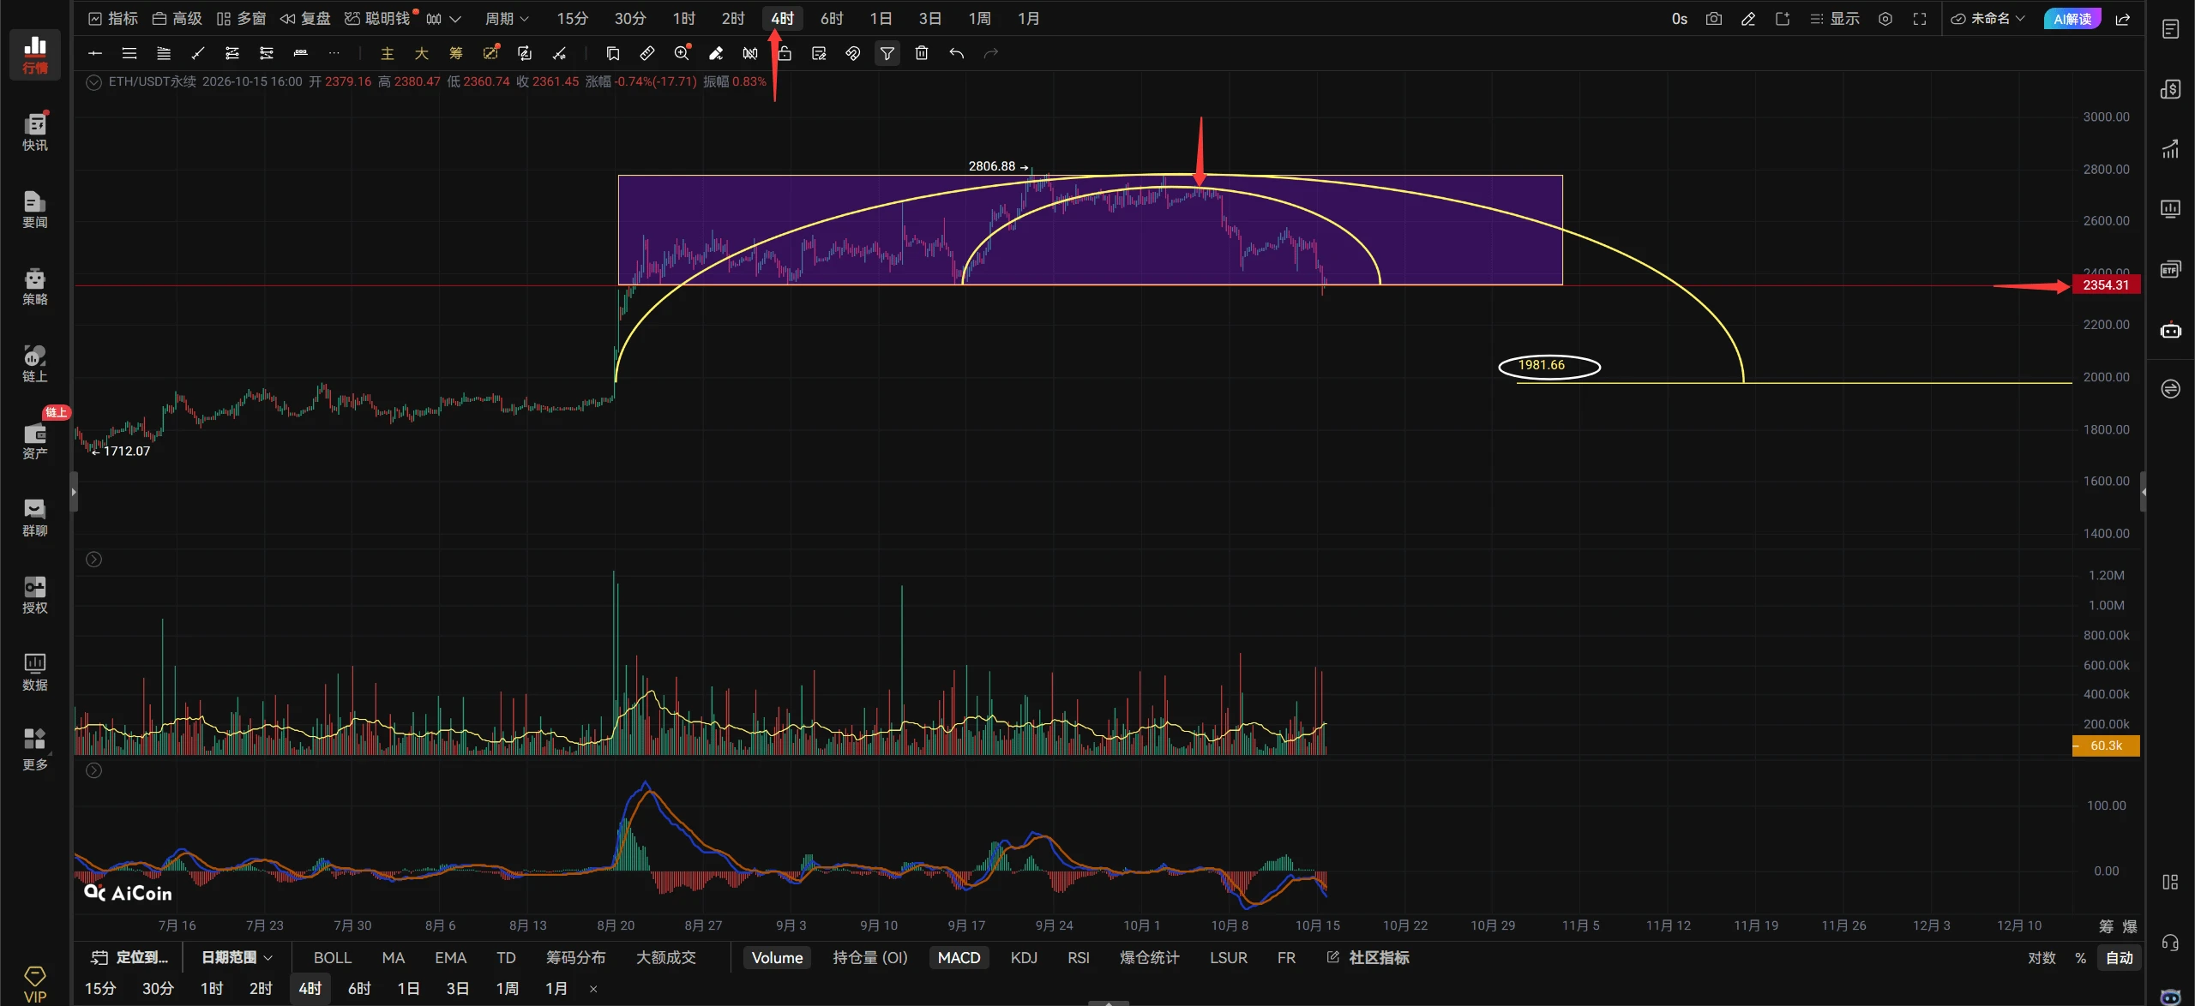Toggle the MACD indicator
2195x1006 pixels.
point(959,957)
